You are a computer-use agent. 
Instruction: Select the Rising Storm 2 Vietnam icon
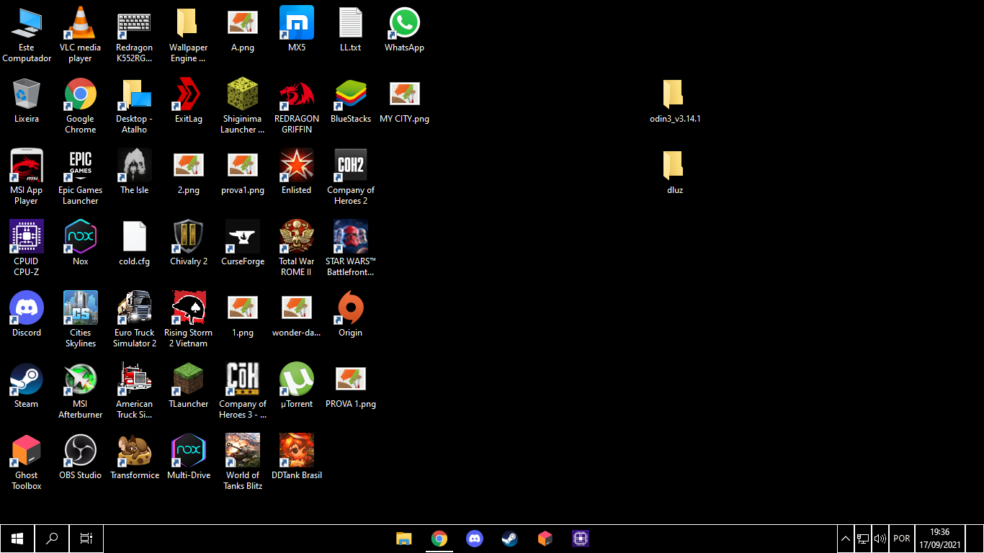click(x=189, y=319)
